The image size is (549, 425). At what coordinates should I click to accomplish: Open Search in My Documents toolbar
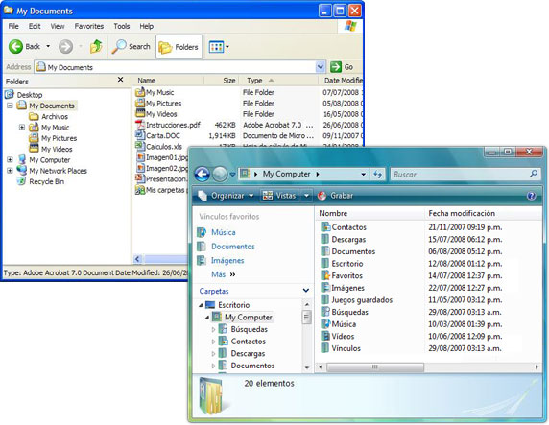(131, 47)
